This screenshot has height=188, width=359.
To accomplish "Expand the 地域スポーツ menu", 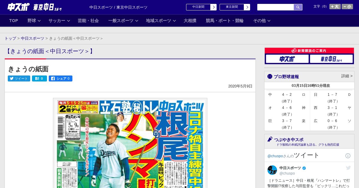I will [161, 21].
